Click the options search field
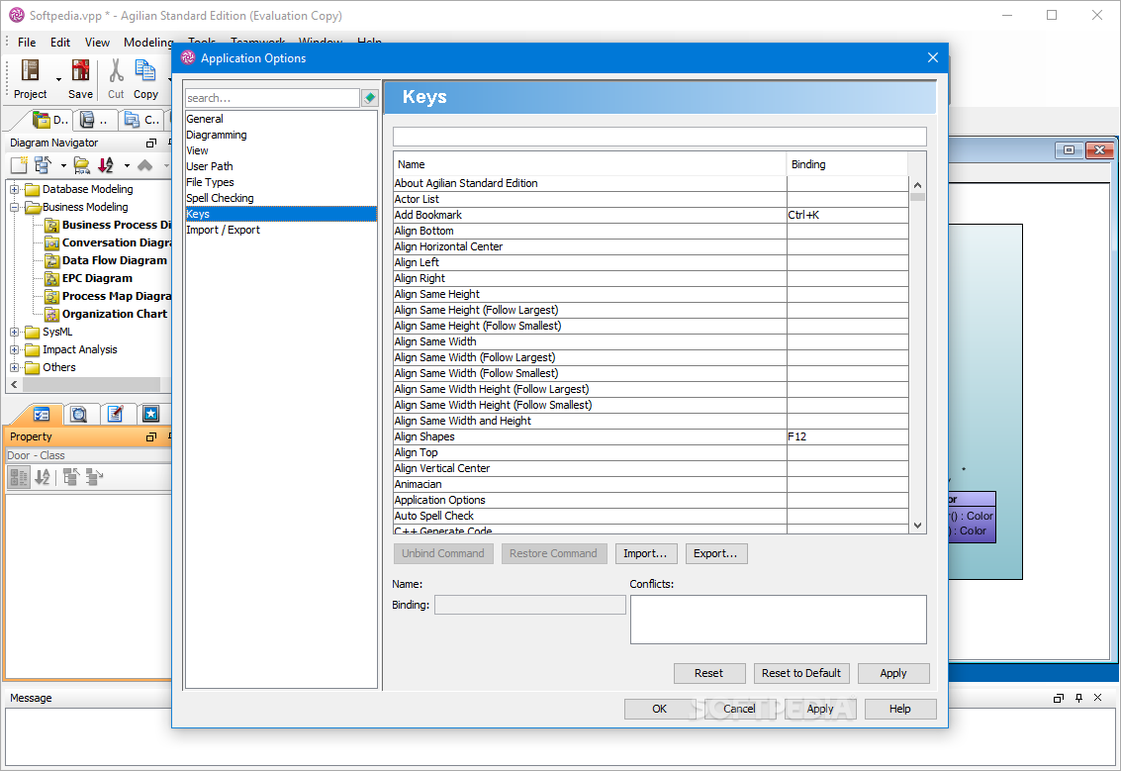Viewport: 1121px width, 771px height. coord(272,98)
